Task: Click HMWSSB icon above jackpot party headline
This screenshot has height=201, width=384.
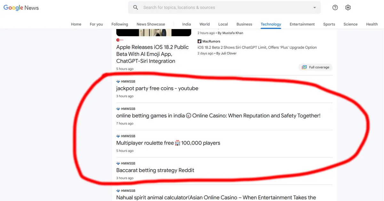Action: coord(118,82)
